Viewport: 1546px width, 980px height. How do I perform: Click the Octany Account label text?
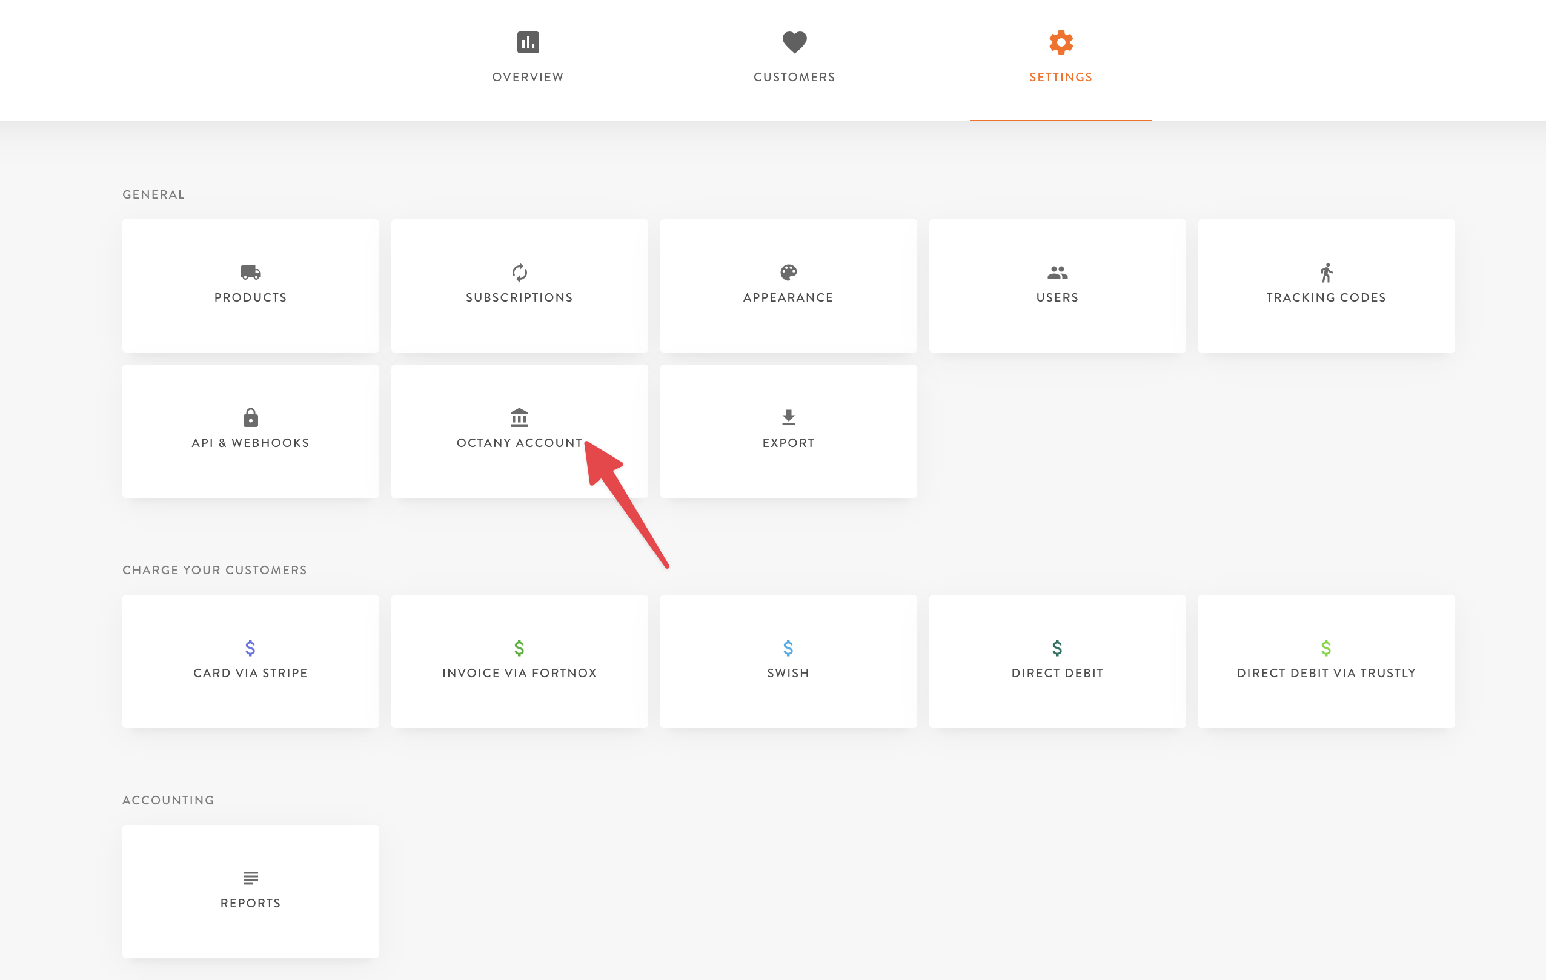pos(519,443)
